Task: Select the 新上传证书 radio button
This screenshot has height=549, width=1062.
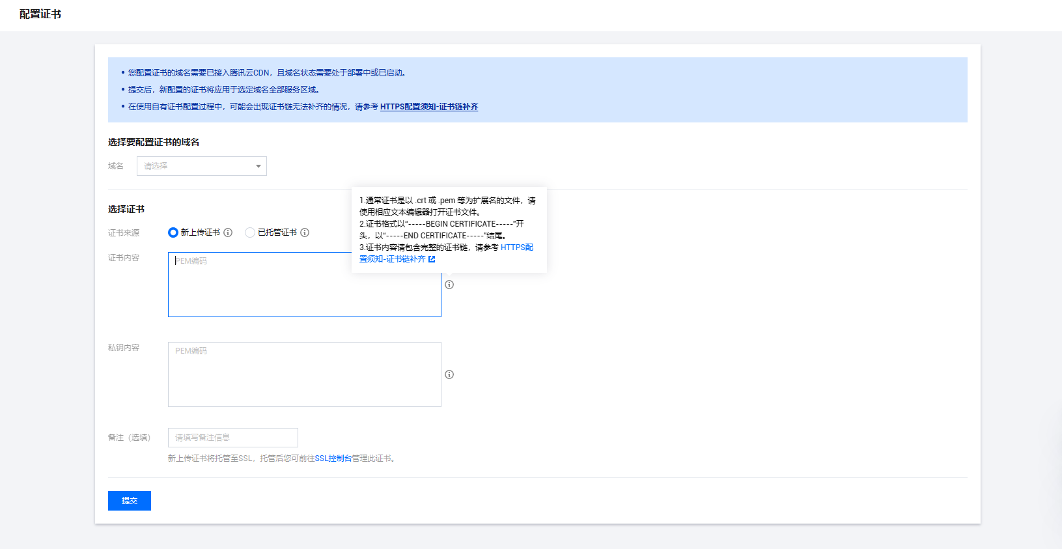Action: (173, 232)
